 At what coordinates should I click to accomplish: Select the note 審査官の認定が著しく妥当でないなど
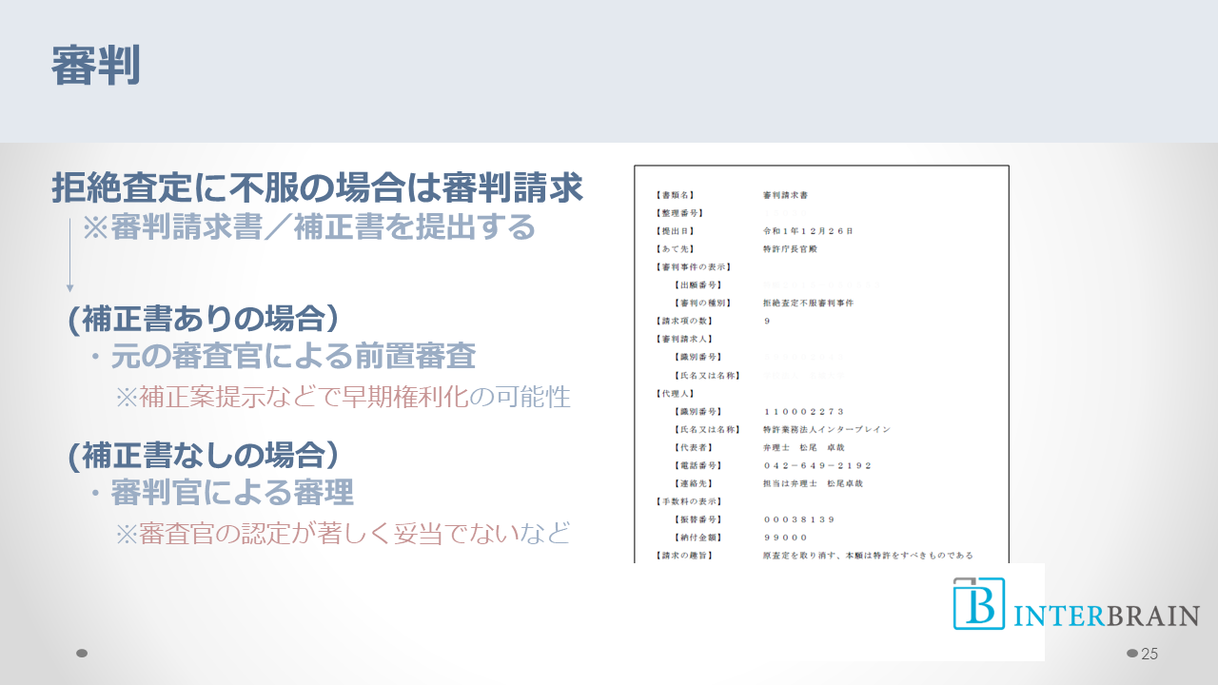pyautogui.click(x=343, y=534)
